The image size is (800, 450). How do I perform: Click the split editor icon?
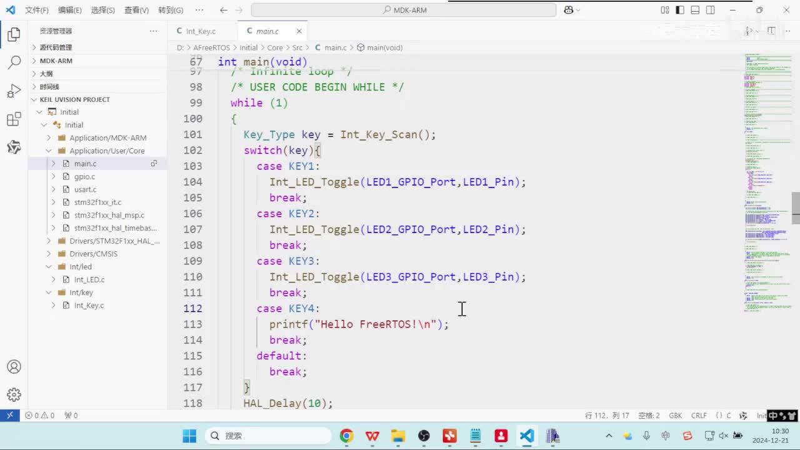point(771,31)
